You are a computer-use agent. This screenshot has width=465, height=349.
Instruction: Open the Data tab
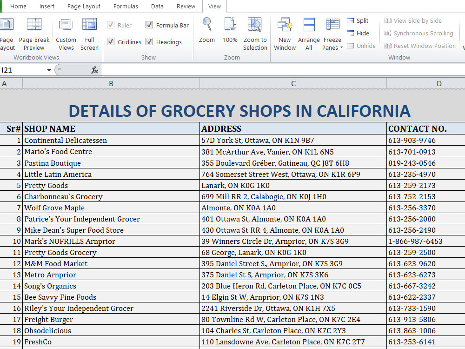tap(157, 6)
